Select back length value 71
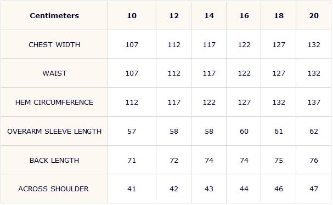Screen dimensions: 333x205 (132, 161)
